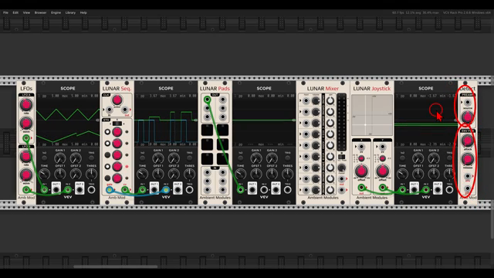Toggle 1x2 button on scope beside LFOs

(45, 158)
